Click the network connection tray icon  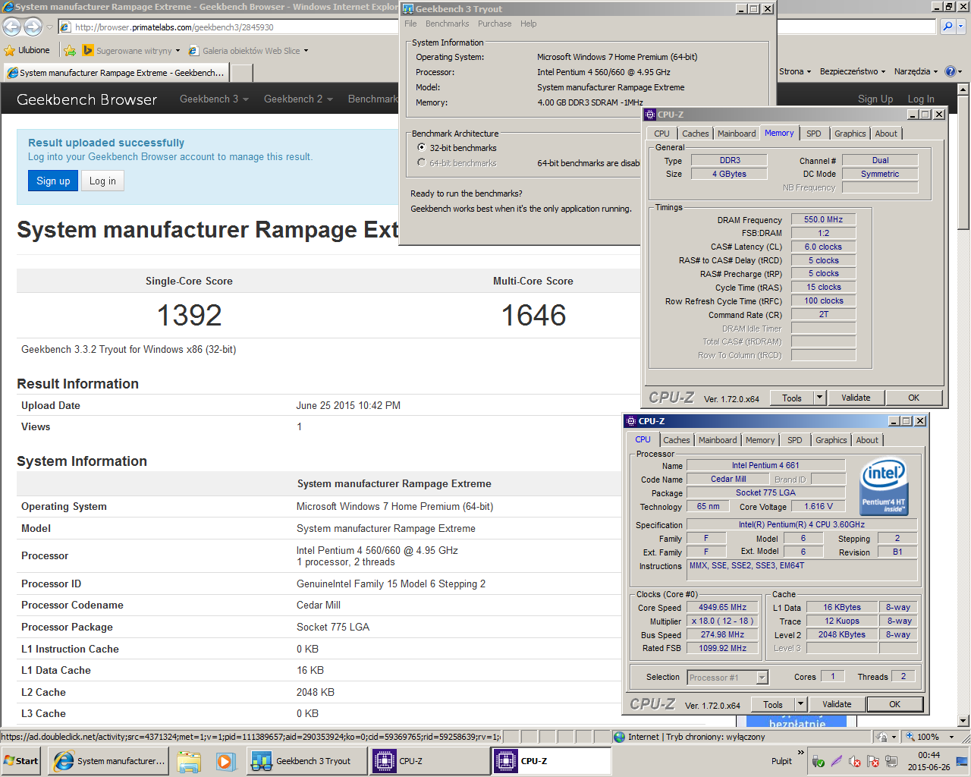891,761
